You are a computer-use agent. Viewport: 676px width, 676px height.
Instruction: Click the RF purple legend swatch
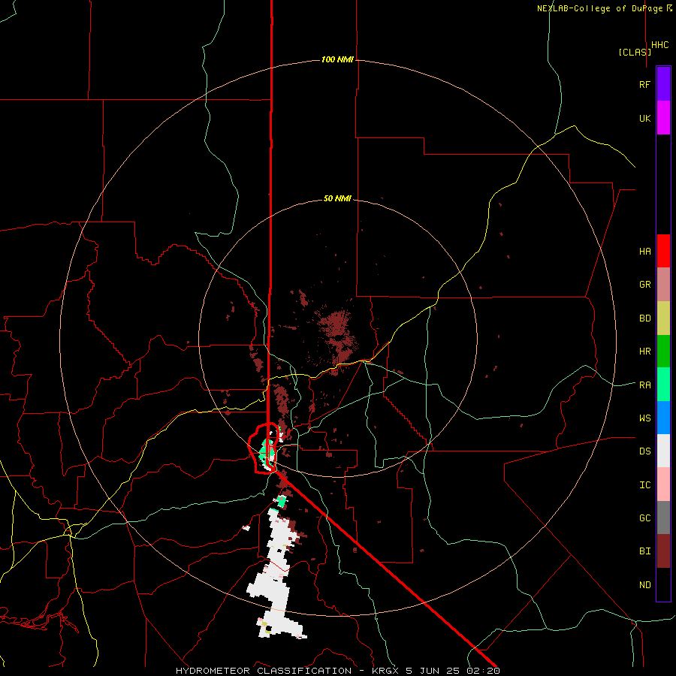pos(663,84)
